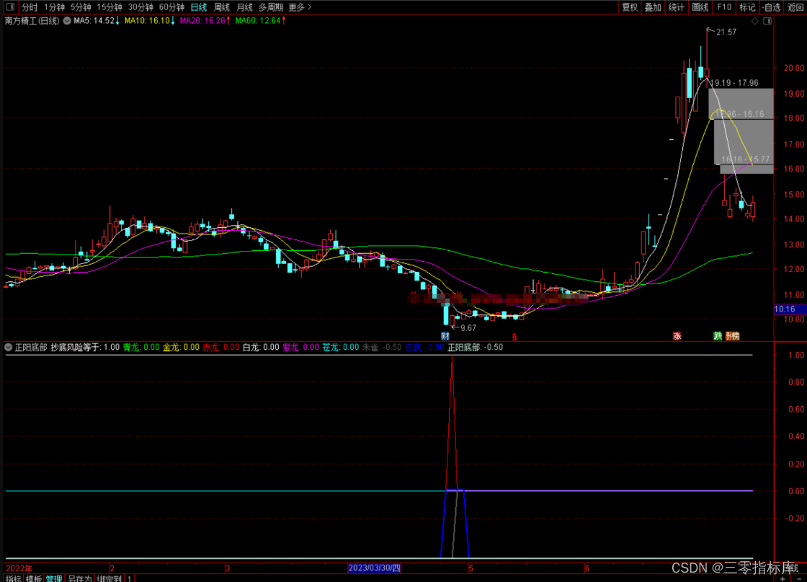This screenshot has height=582, width=807.
Task: Select the 15分钟 period tab
Action: [x=110, y=7]
